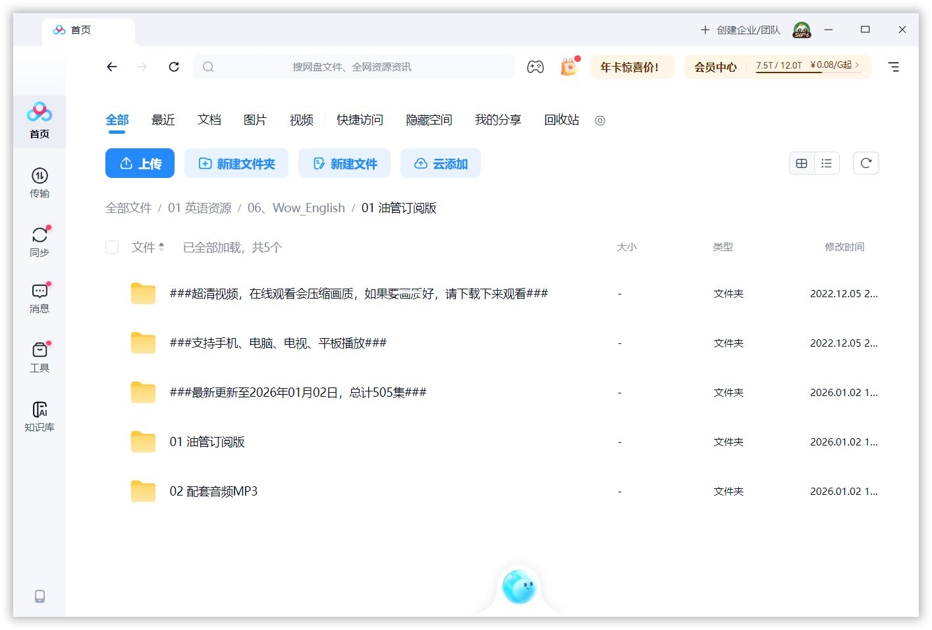Open the 云添加 cloud add dropdown
Screen dimensions: 932x630
point(440,163)
